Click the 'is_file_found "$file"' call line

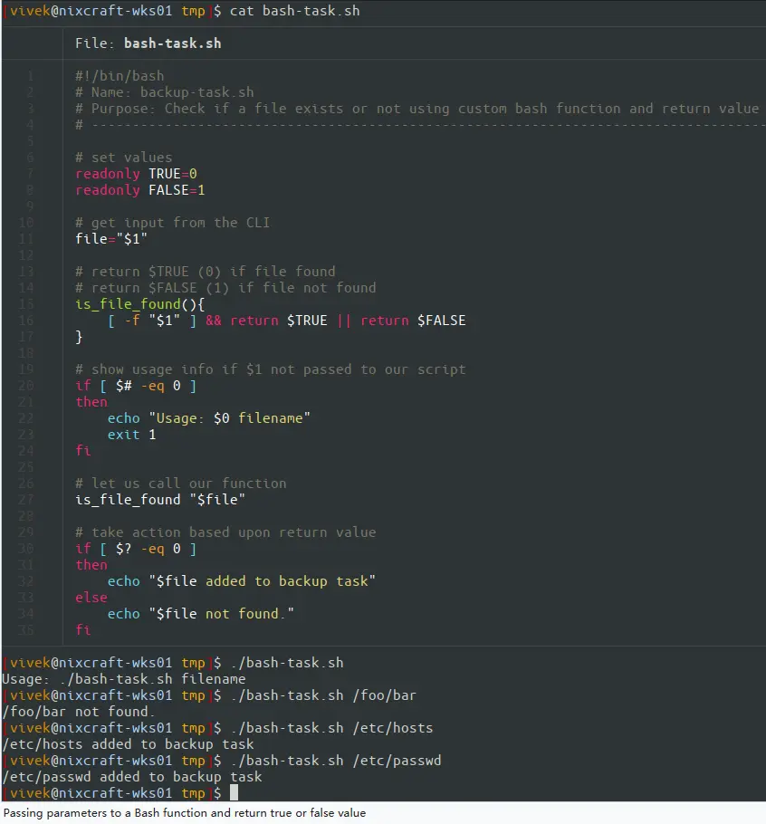pos(160,499)
